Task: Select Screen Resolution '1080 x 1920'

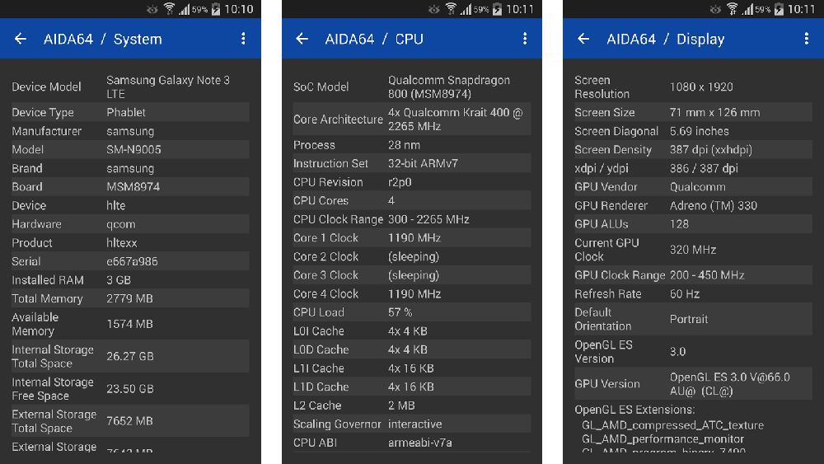Action: point(701,87)
